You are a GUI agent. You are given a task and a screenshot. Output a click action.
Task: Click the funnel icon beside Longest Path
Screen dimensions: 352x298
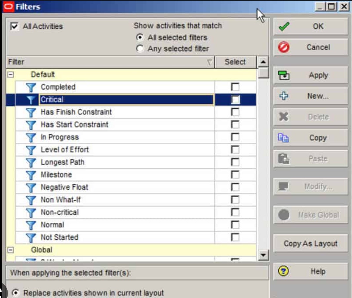[x=31, y=163]
